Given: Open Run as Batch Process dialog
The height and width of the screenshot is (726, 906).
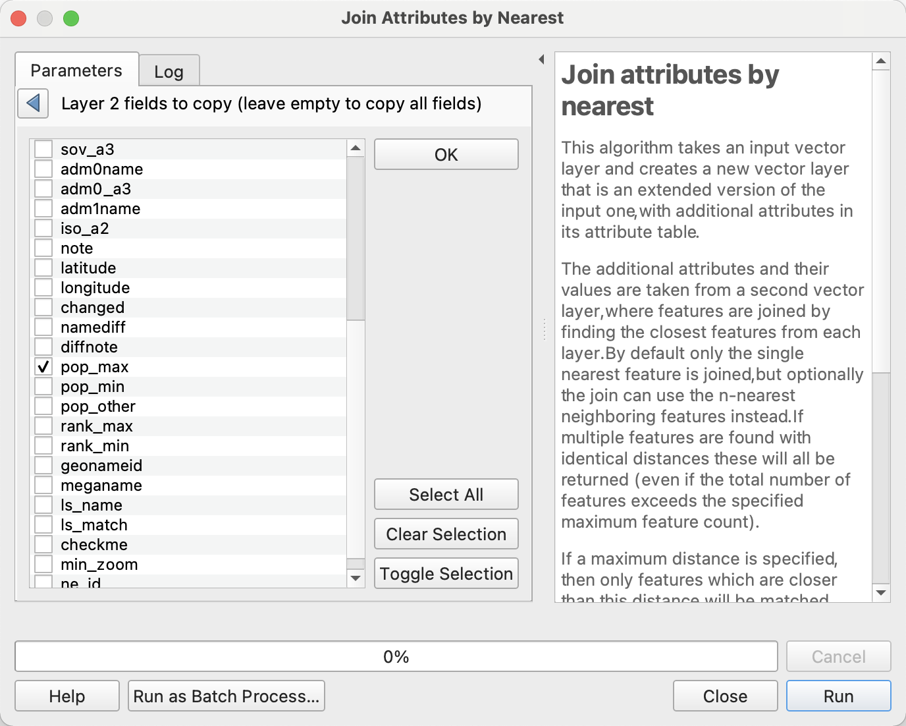Looking at the screenshot, I should [x=226, y=696].
